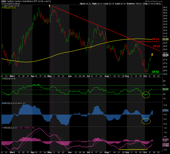Click the RSI(14) 53.00 panel label

pos(10,79)
